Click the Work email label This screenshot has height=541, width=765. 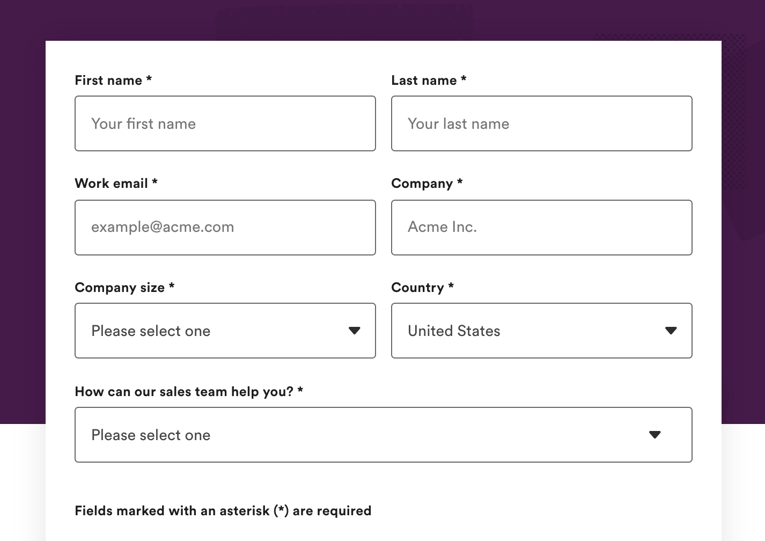(116, 183)
